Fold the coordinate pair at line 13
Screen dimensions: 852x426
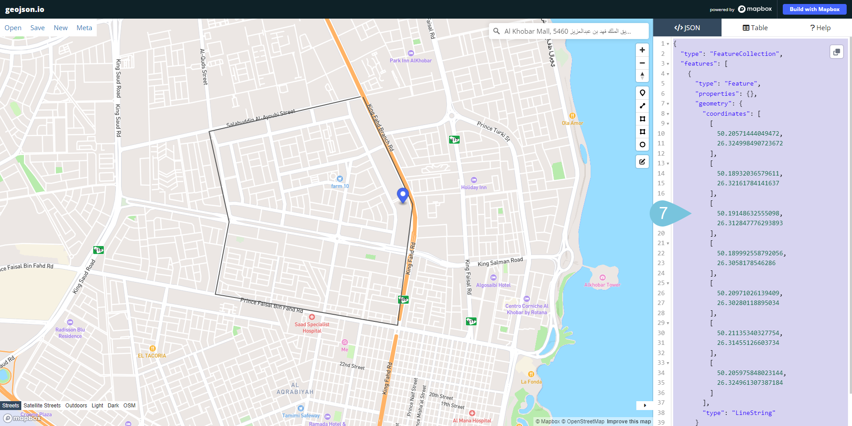668,164
